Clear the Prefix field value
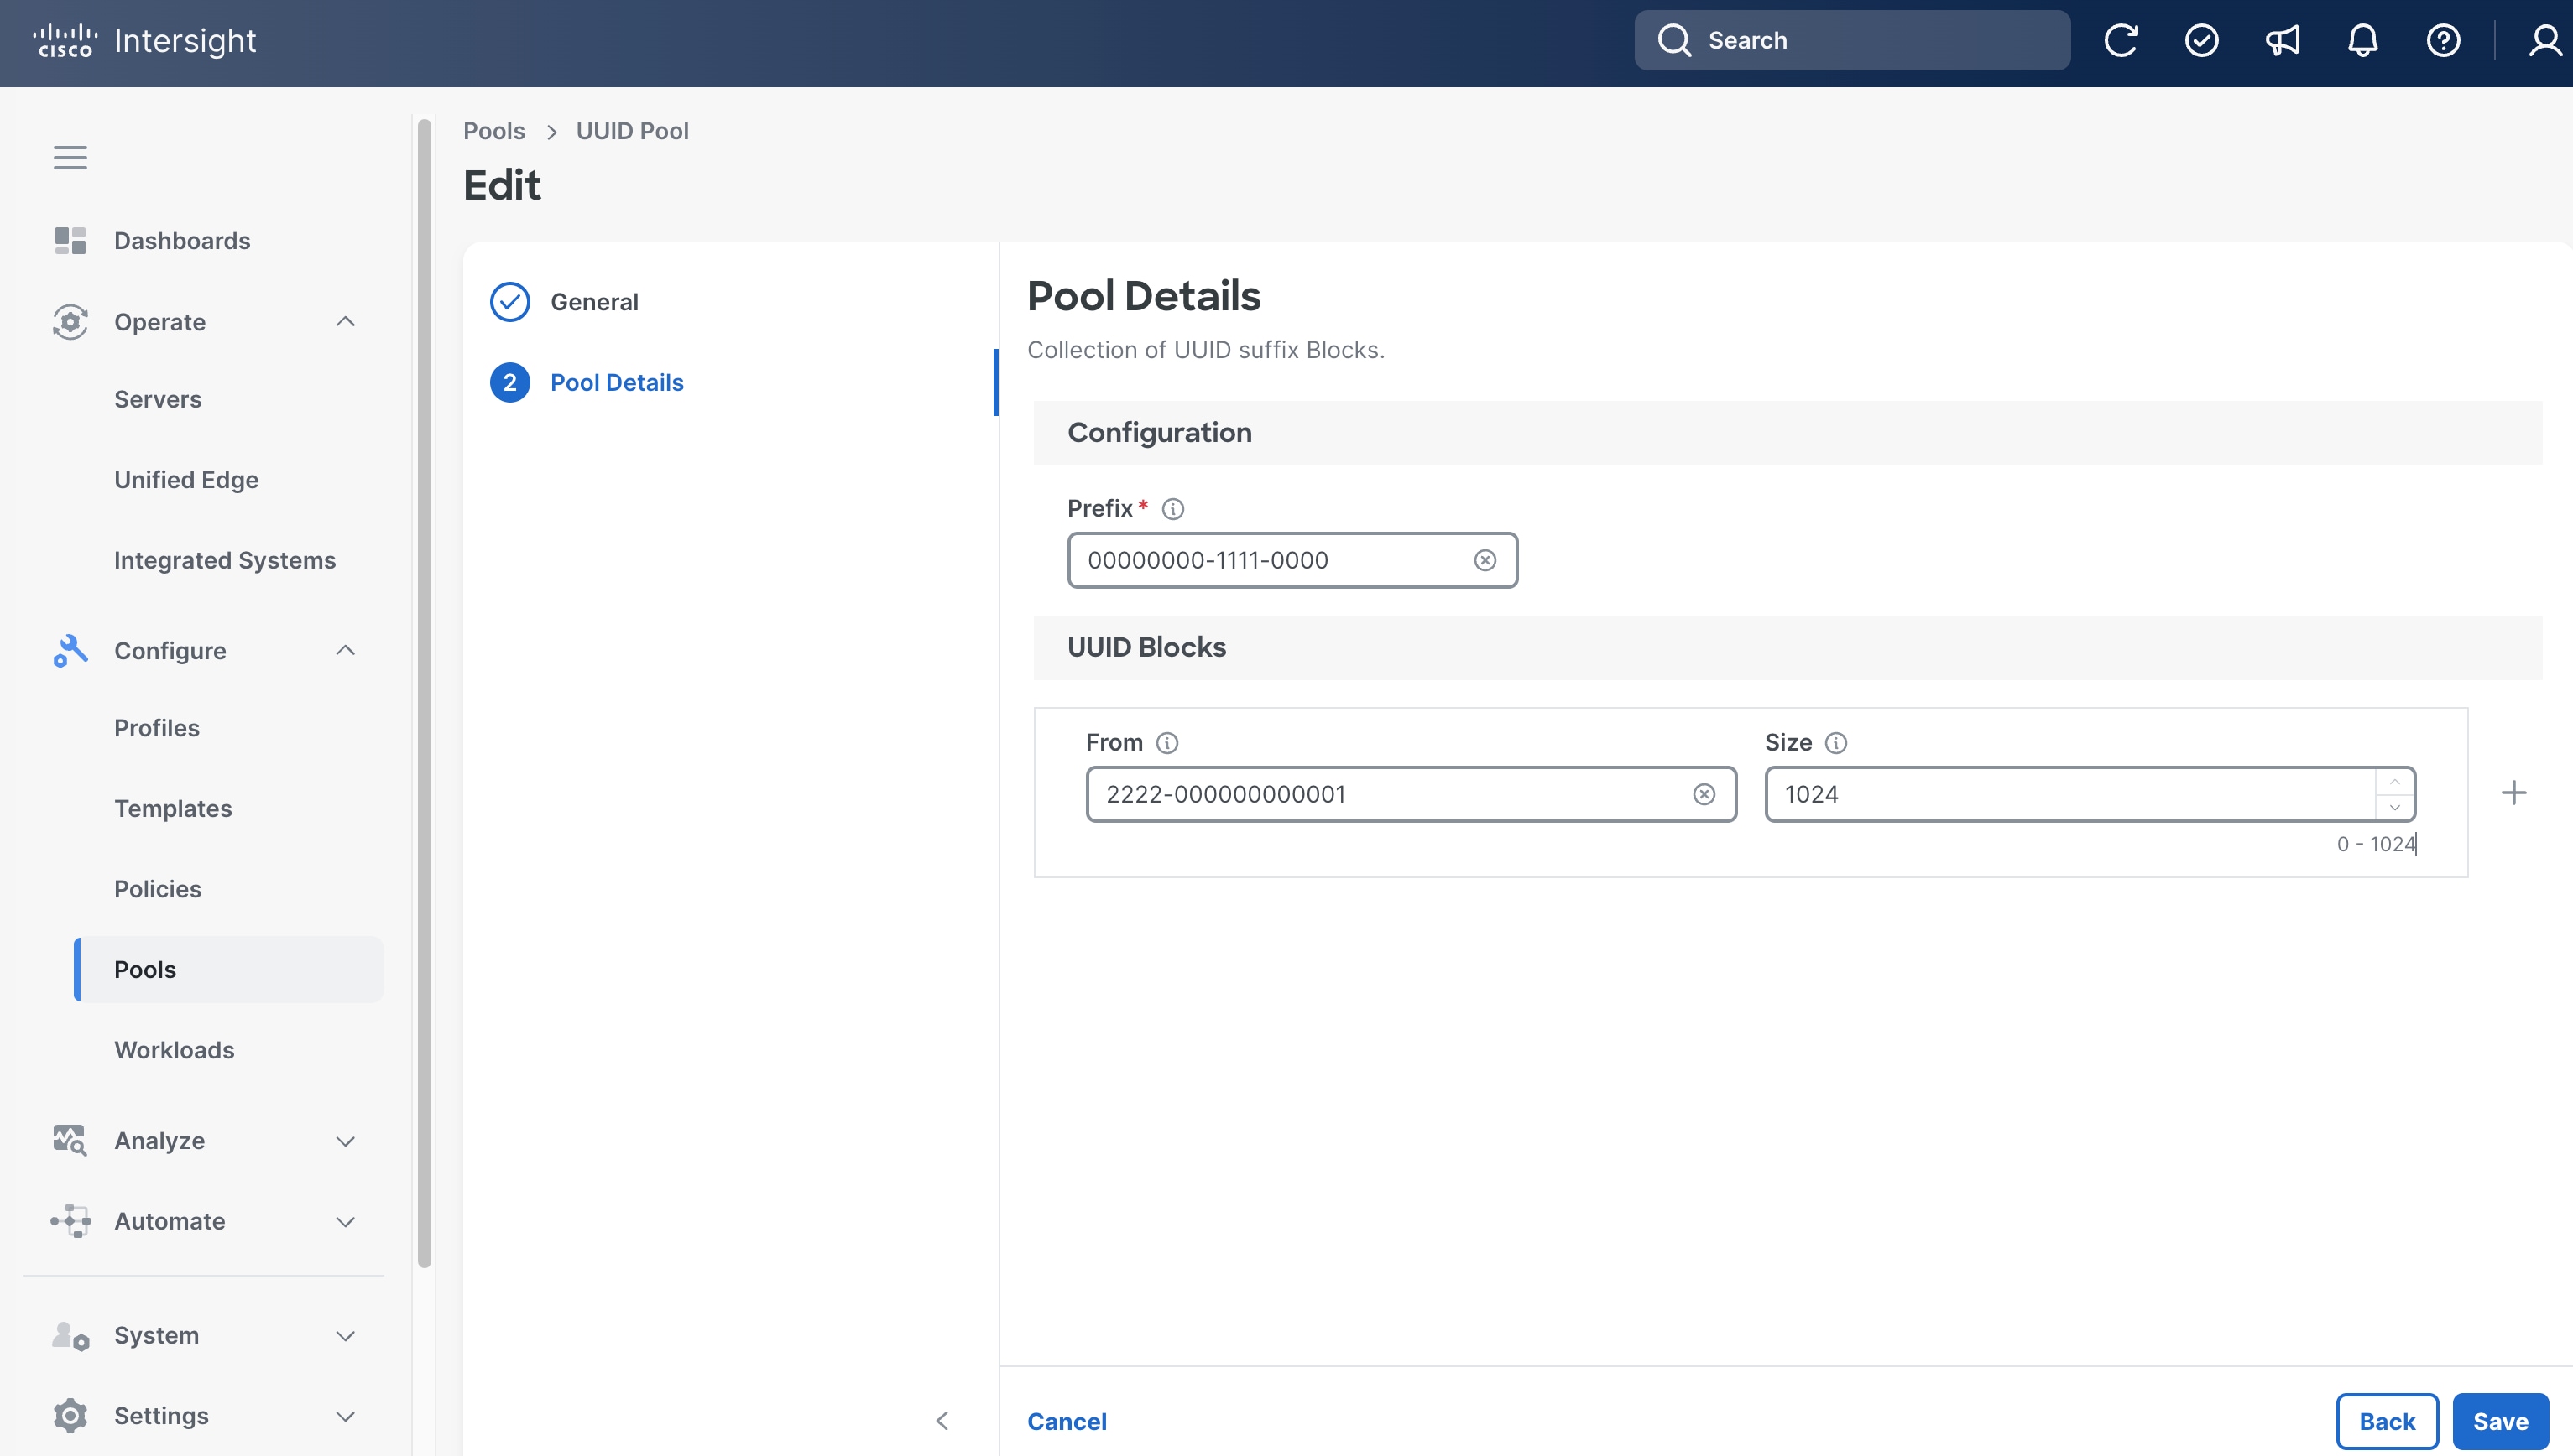The image size is (2573, 1456). point(1485,560)
